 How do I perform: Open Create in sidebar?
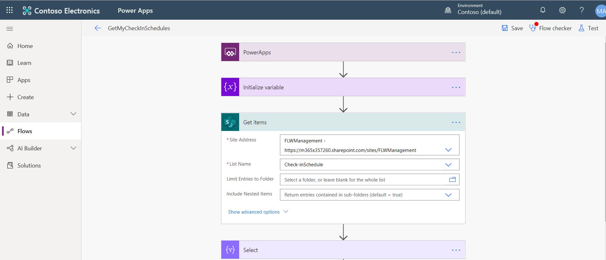(x=41, y=97)
